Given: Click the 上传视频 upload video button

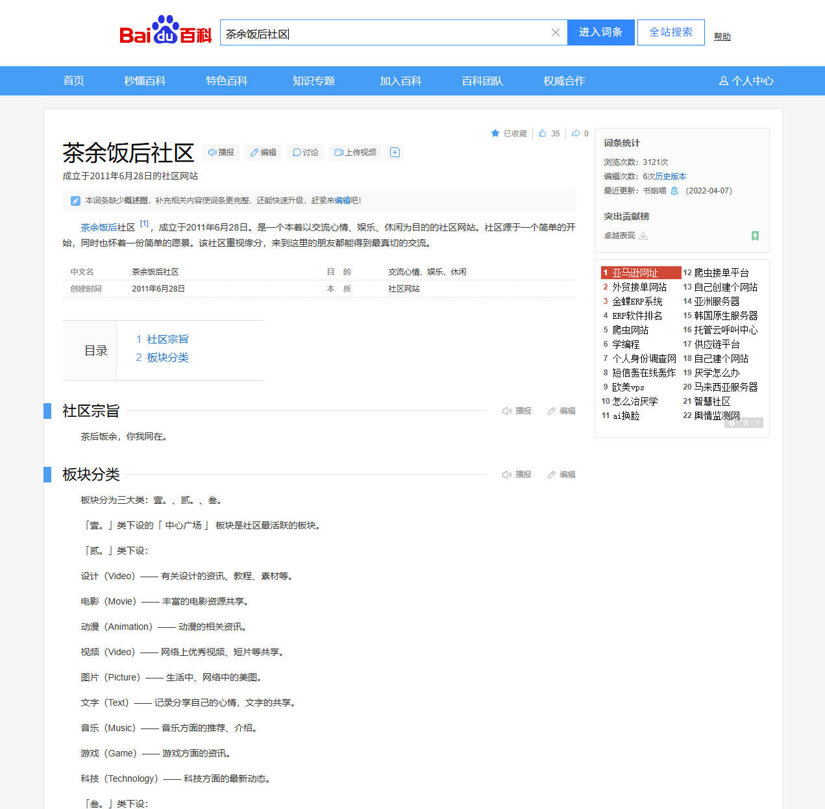Looking at the screenshot, I should pos(355,153).
